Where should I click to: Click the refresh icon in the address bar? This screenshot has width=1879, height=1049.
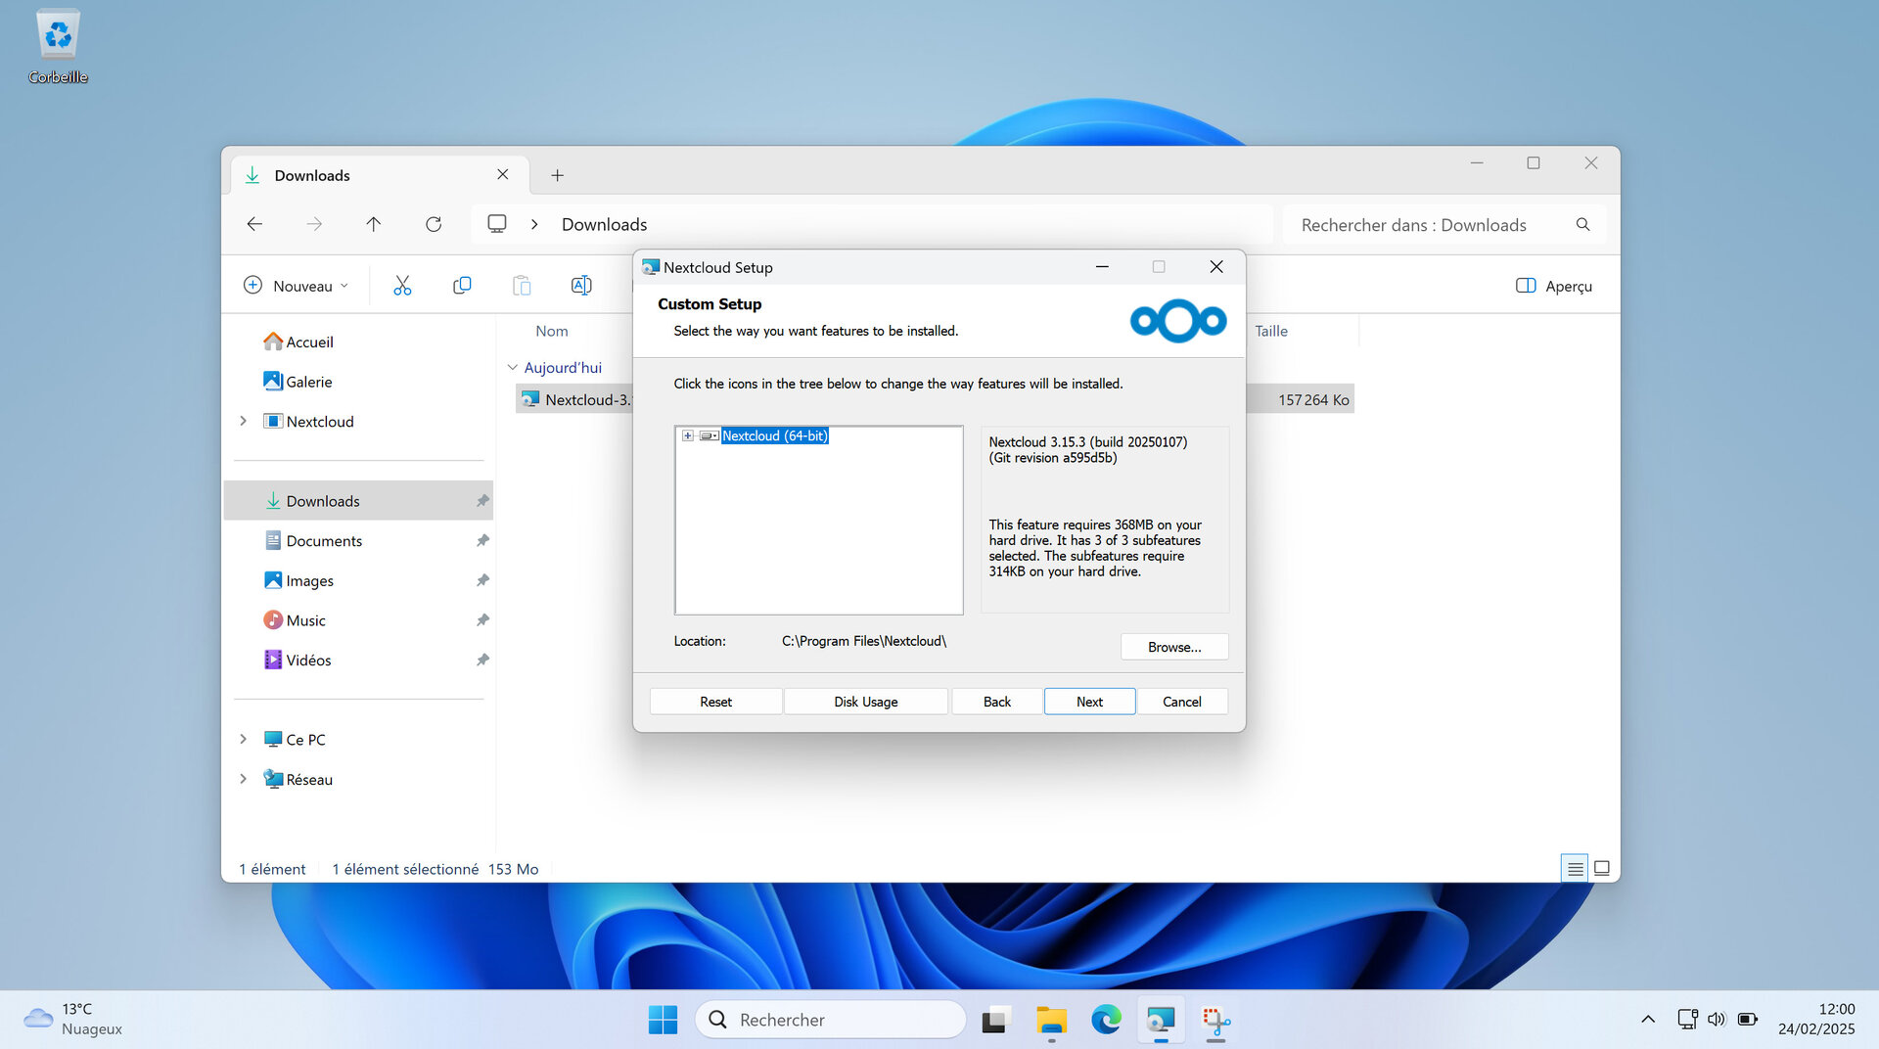[433, 224]
